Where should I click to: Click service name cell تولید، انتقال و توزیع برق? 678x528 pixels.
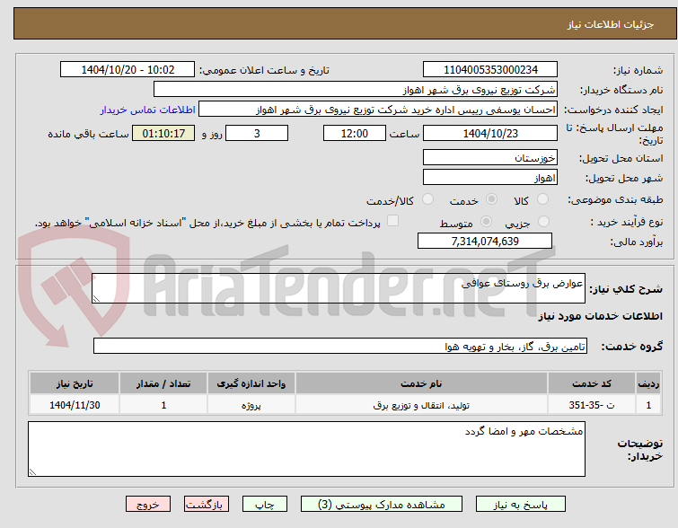click(x=421, y=405)
